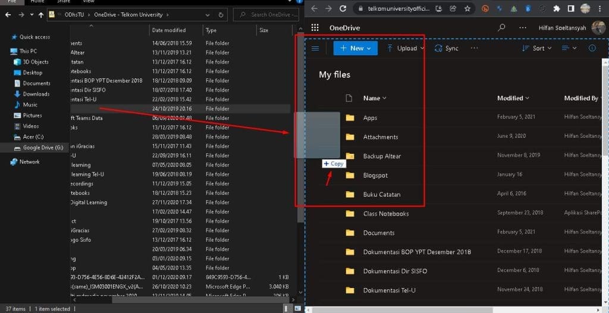Image resolution: width=609 pixels, height=313 pixels.
Task: Open the Chrome extensions puzzle icon
Action: (x=557, y=8)
